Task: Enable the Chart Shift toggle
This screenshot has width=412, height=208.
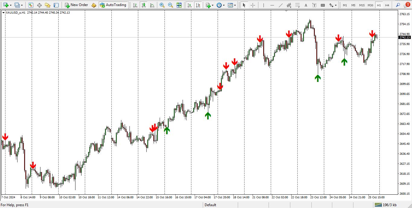Action: pos(198,5)
